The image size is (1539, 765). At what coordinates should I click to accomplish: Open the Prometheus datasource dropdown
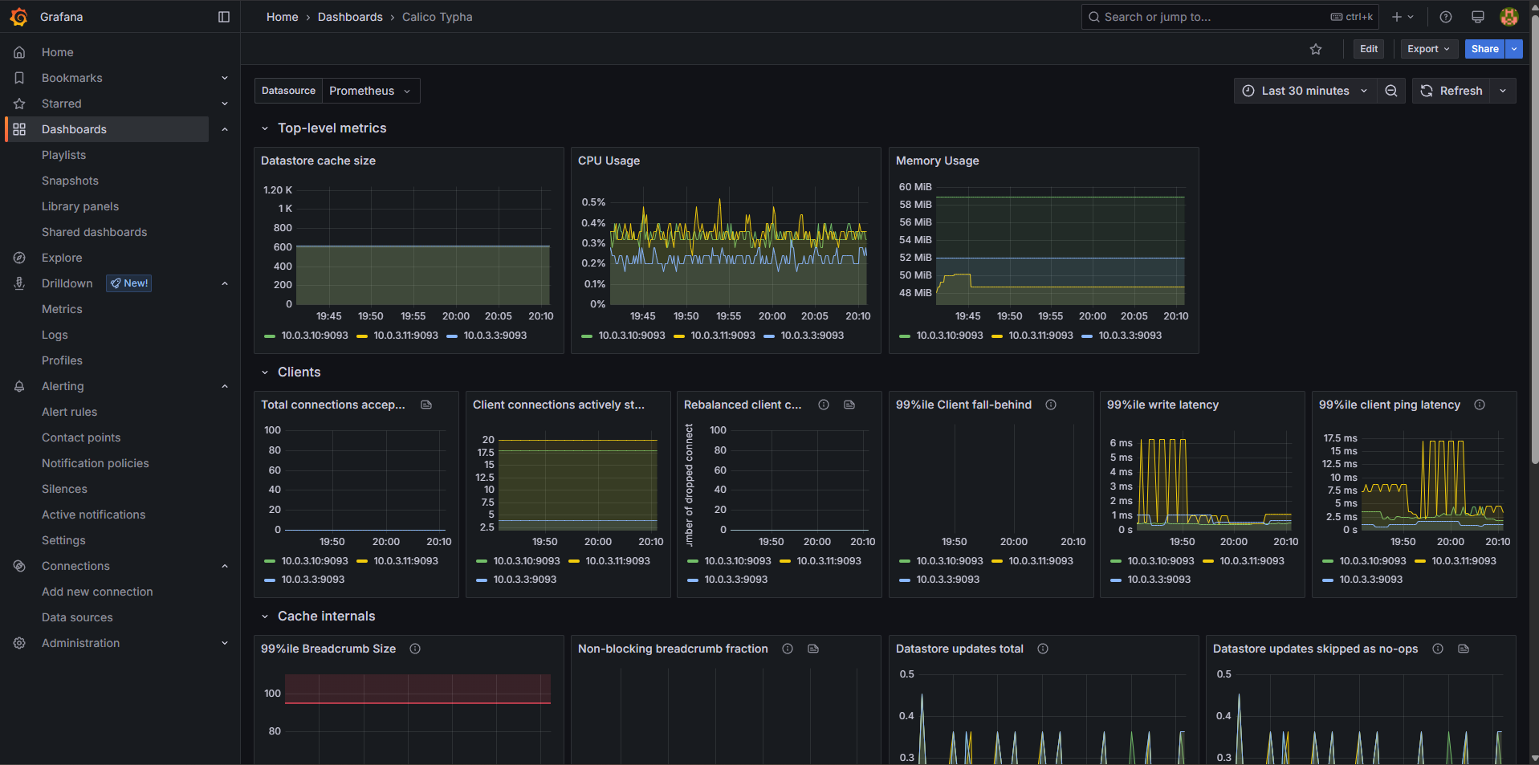click(369, 91)
